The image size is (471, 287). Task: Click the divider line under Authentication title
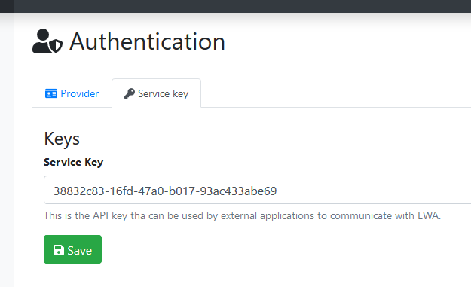(252, 66)
